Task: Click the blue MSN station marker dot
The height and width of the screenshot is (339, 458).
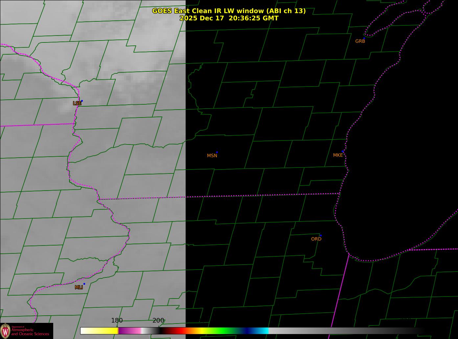Action: click(x=217, y=152)
